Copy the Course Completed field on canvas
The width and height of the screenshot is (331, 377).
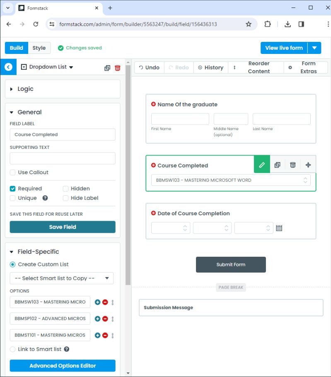pos(277,165)
